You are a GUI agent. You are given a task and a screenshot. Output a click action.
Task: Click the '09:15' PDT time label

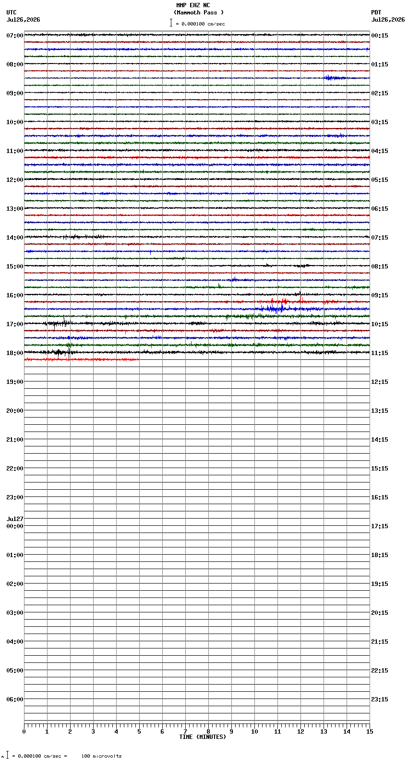tap(380, 295)
